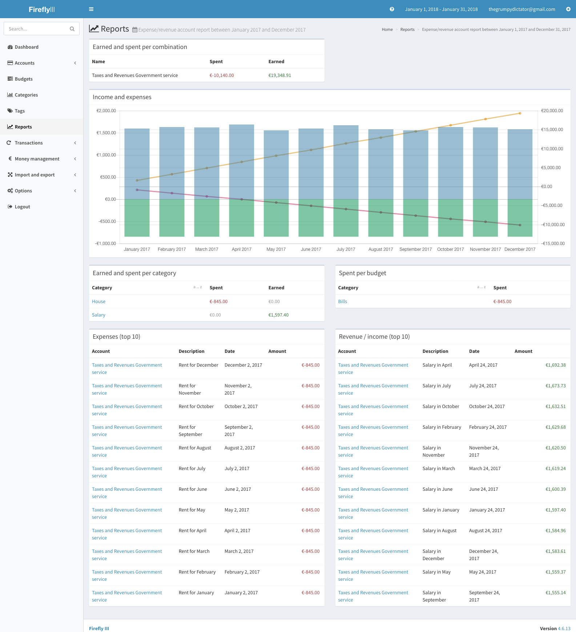This screenshot has width=576, height=632.
Task: Open Dashboard from the sidebar
Action: point(27,47)
